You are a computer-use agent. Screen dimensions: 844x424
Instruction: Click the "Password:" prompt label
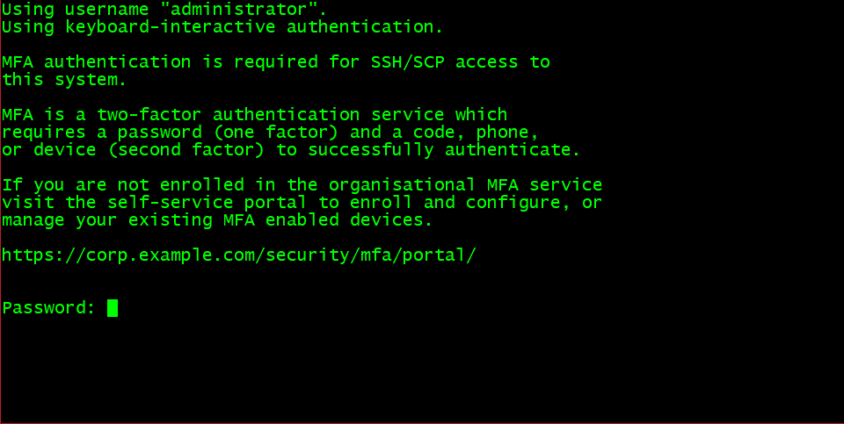48,308
